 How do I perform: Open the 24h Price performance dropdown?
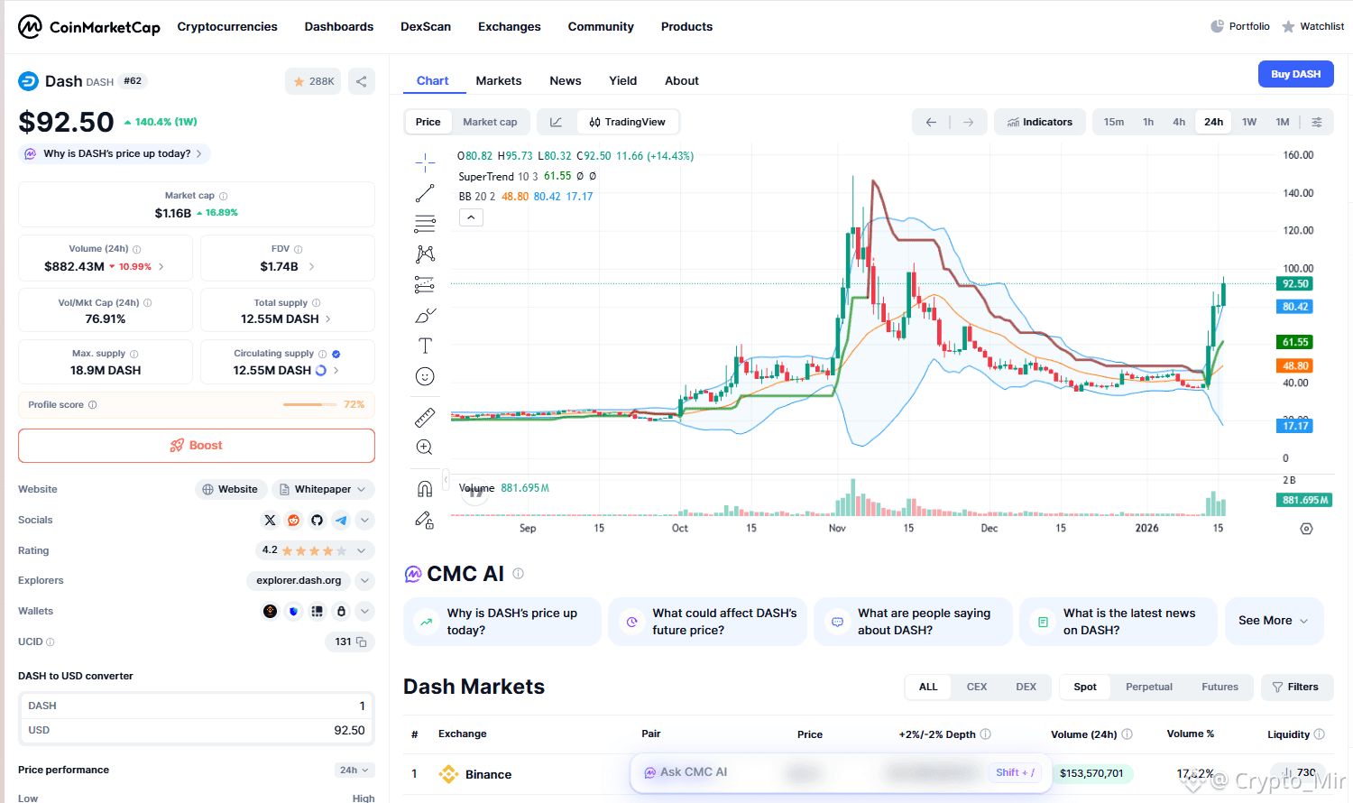tap(354, 770)
